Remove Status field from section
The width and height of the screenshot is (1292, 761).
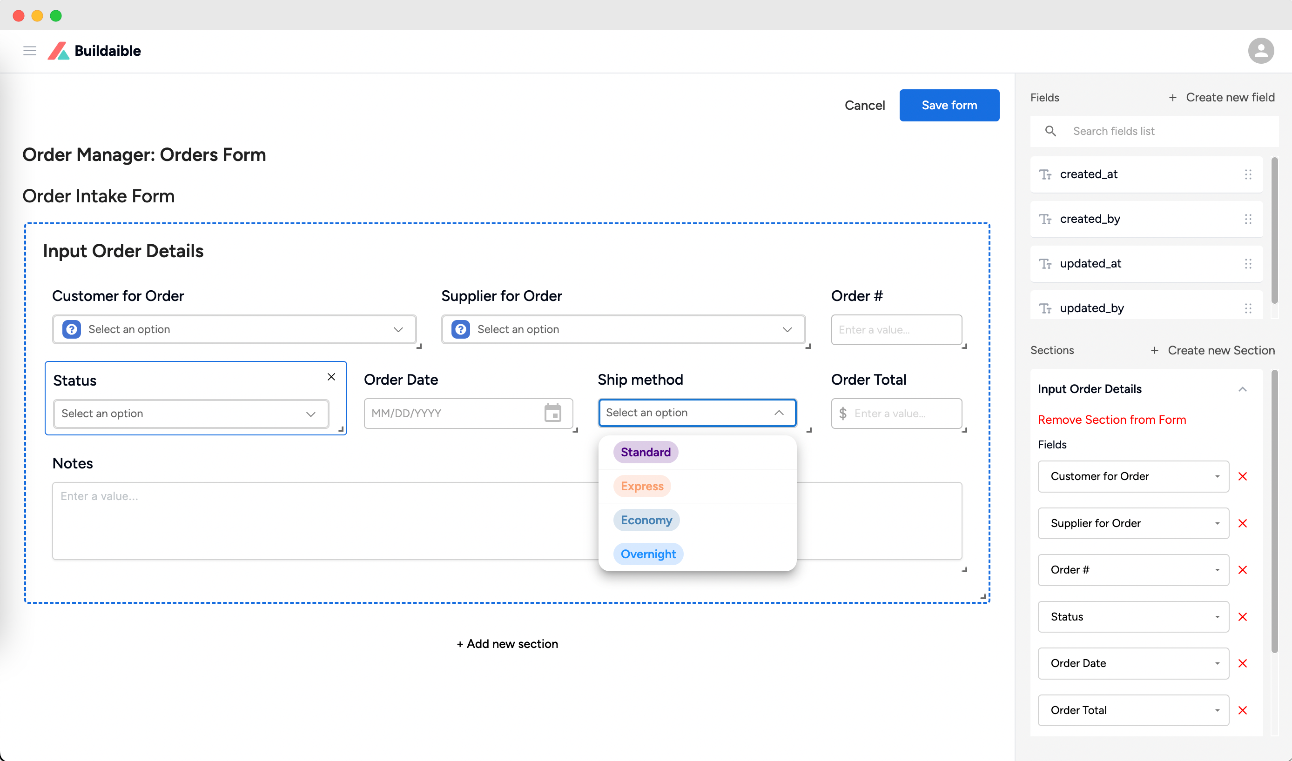tap(1242, 617)
